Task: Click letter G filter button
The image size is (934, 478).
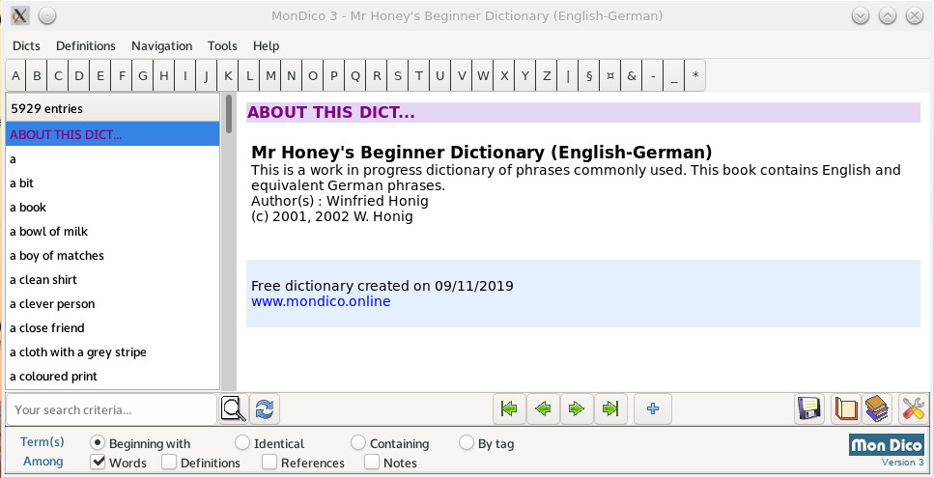Action: coord(143,75)
